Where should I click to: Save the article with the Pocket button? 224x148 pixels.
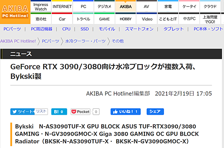80,112
